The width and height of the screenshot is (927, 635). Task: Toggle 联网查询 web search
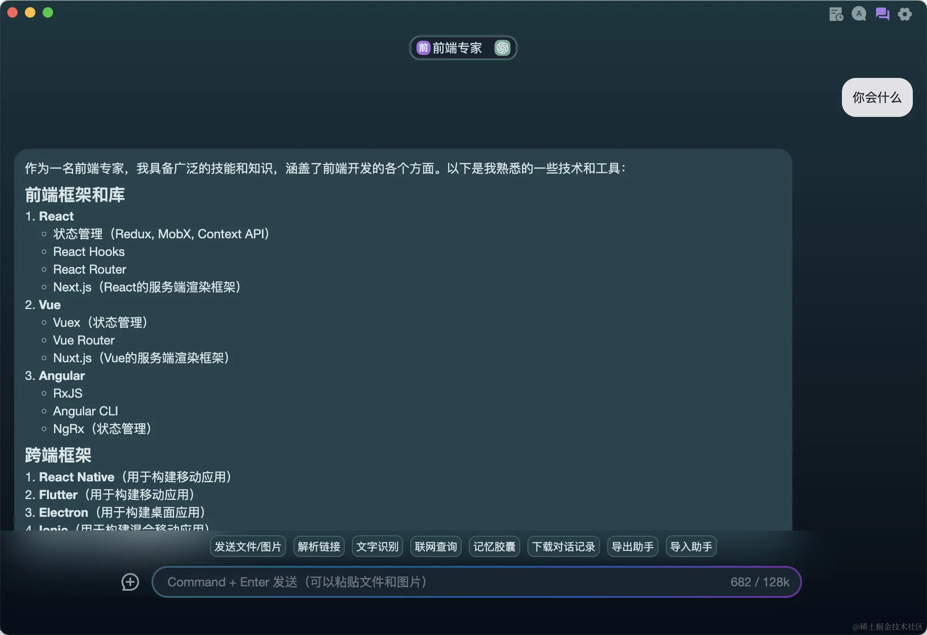tap(436, 546)
